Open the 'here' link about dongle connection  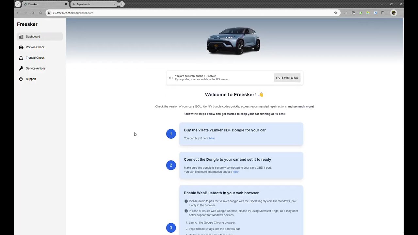tap(235, 172)
